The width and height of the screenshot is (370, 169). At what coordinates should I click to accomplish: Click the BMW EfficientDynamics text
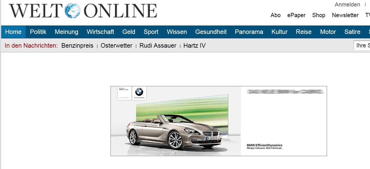265,145
